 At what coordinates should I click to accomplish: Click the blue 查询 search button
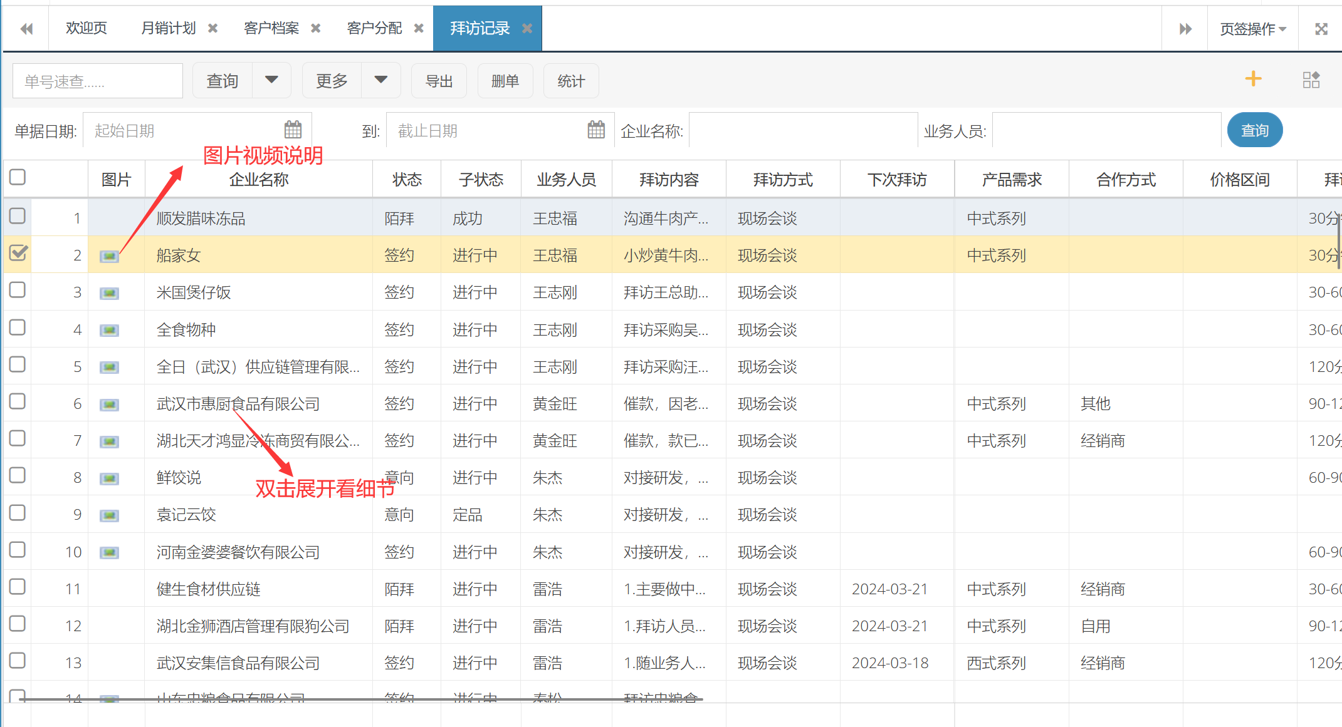click(1254, 130)
